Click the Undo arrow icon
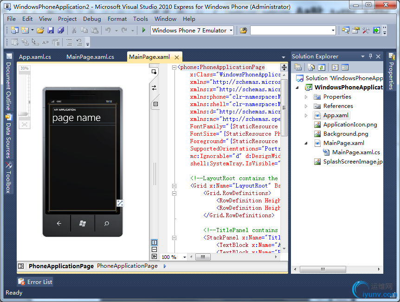This screenshot has width=400, height=302. click(108, 30)
